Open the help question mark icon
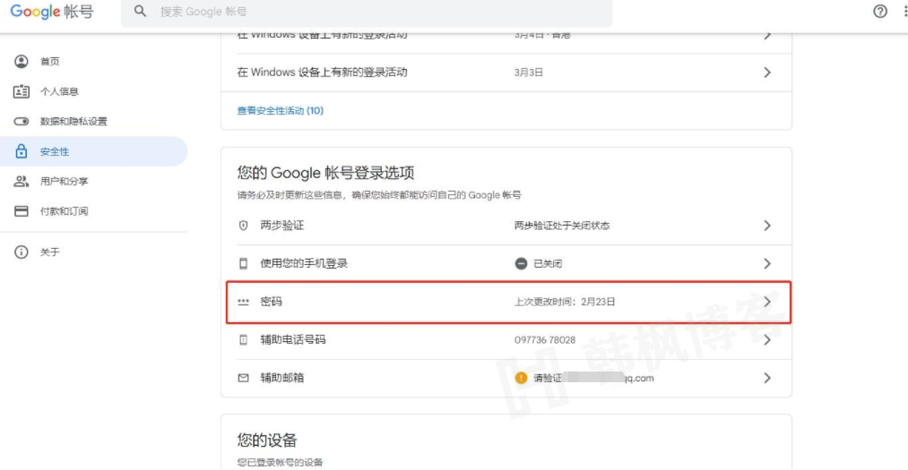Image resolution: width=908 pixels, height=470 pixels. (x=879, y=12)
